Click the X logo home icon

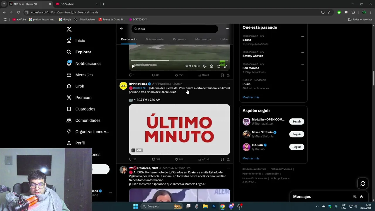click(69, 29)
